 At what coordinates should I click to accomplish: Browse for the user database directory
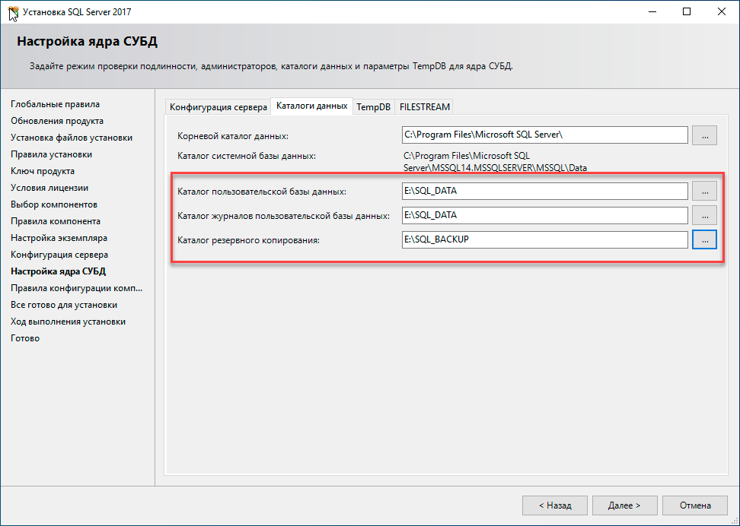704,191
